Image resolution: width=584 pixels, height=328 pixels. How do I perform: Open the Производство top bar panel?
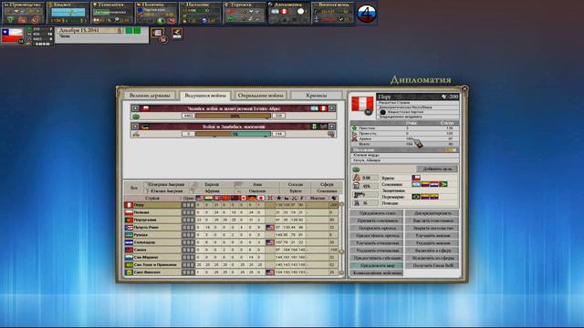(23, 13)
